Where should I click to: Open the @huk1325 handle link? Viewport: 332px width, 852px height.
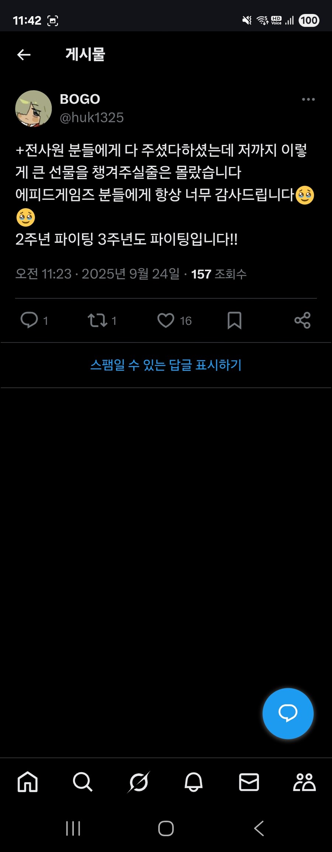[x=92, y=117]
